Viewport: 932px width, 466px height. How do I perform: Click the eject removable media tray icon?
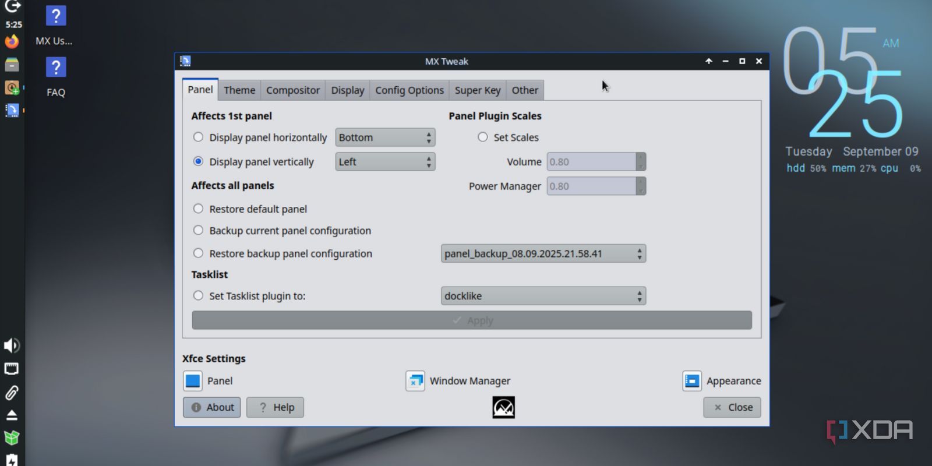tap(12, 415)
